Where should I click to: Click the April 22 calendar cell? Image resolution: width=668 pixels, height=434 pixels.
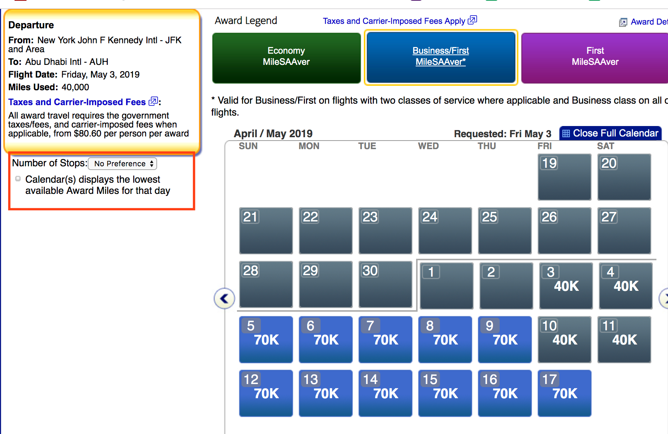[326, 231]
